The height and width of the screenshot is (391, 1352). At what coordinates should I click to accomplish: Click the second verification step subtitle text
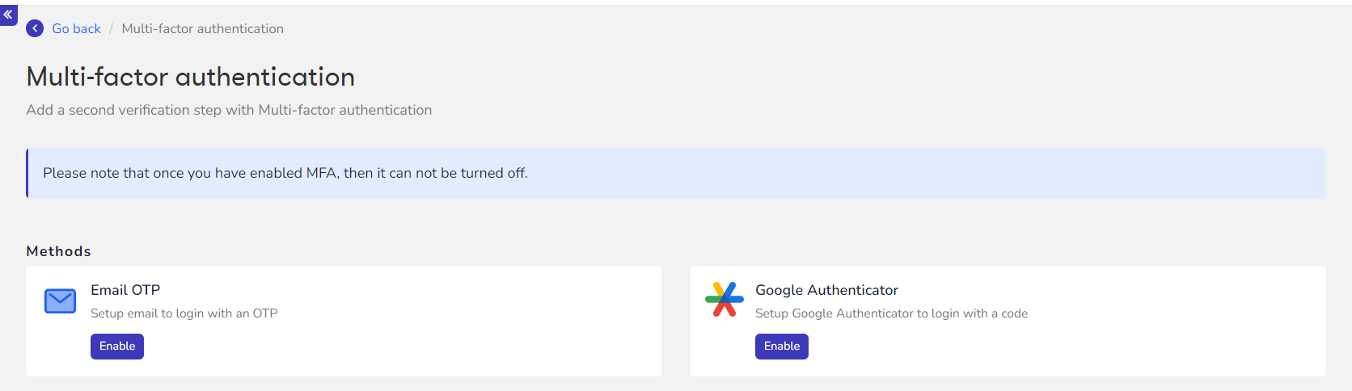pyautogui.click(x=229, y=110)
